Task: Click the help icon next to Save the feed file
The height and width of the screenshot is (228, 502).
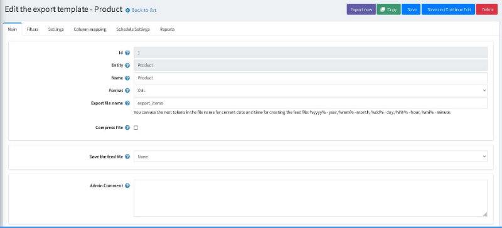Action: [x=127, y=157]
